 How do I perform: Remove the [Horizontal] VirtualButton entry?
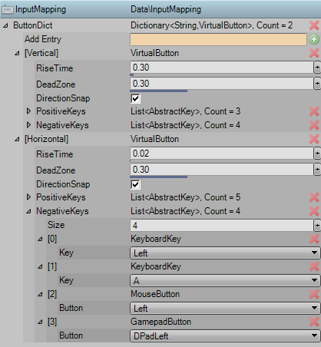pos(314,139)
